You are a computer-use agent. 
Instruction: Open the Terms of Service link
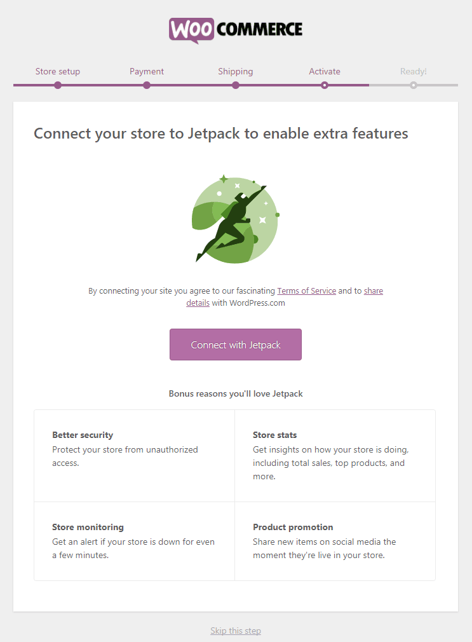(x=306, y=290)
